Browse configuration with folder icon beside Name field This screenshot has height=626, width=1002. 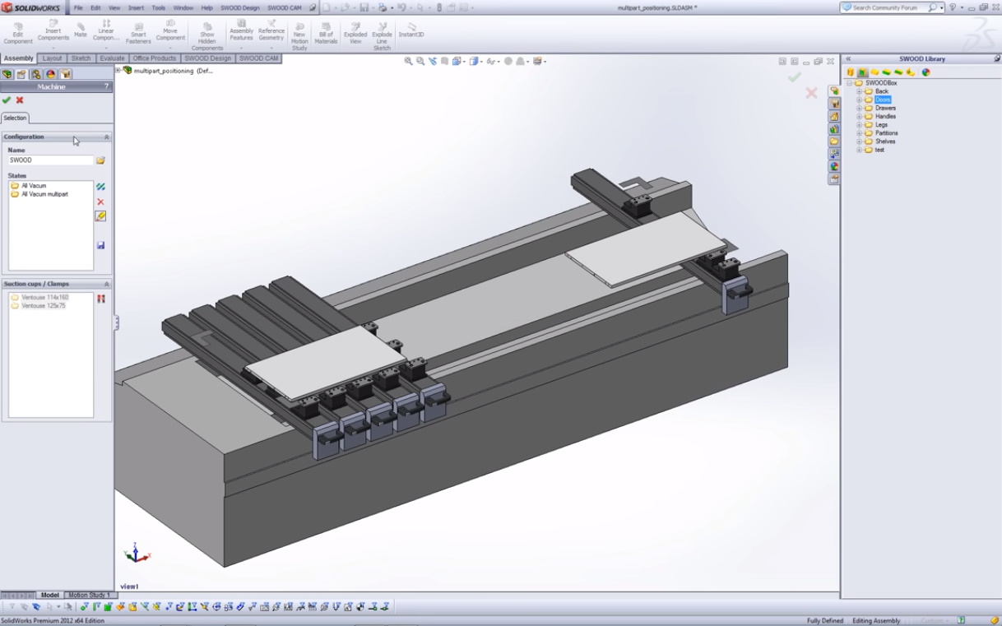[100, 160]
